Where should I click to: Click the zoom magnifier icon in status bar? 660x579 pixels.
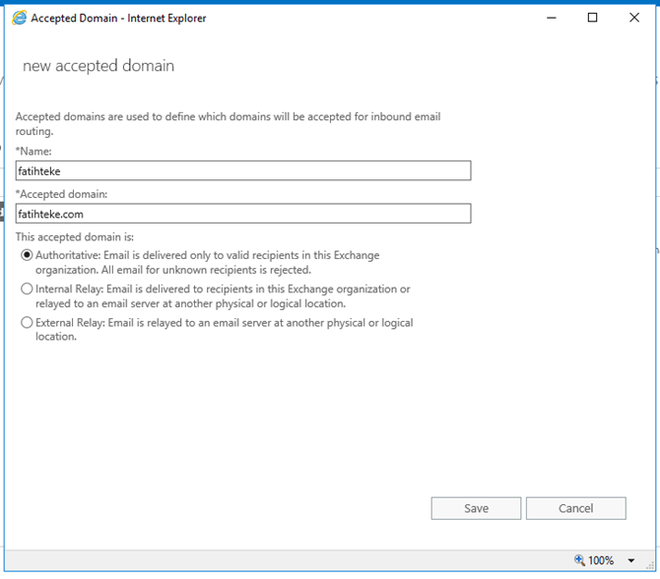578,560
